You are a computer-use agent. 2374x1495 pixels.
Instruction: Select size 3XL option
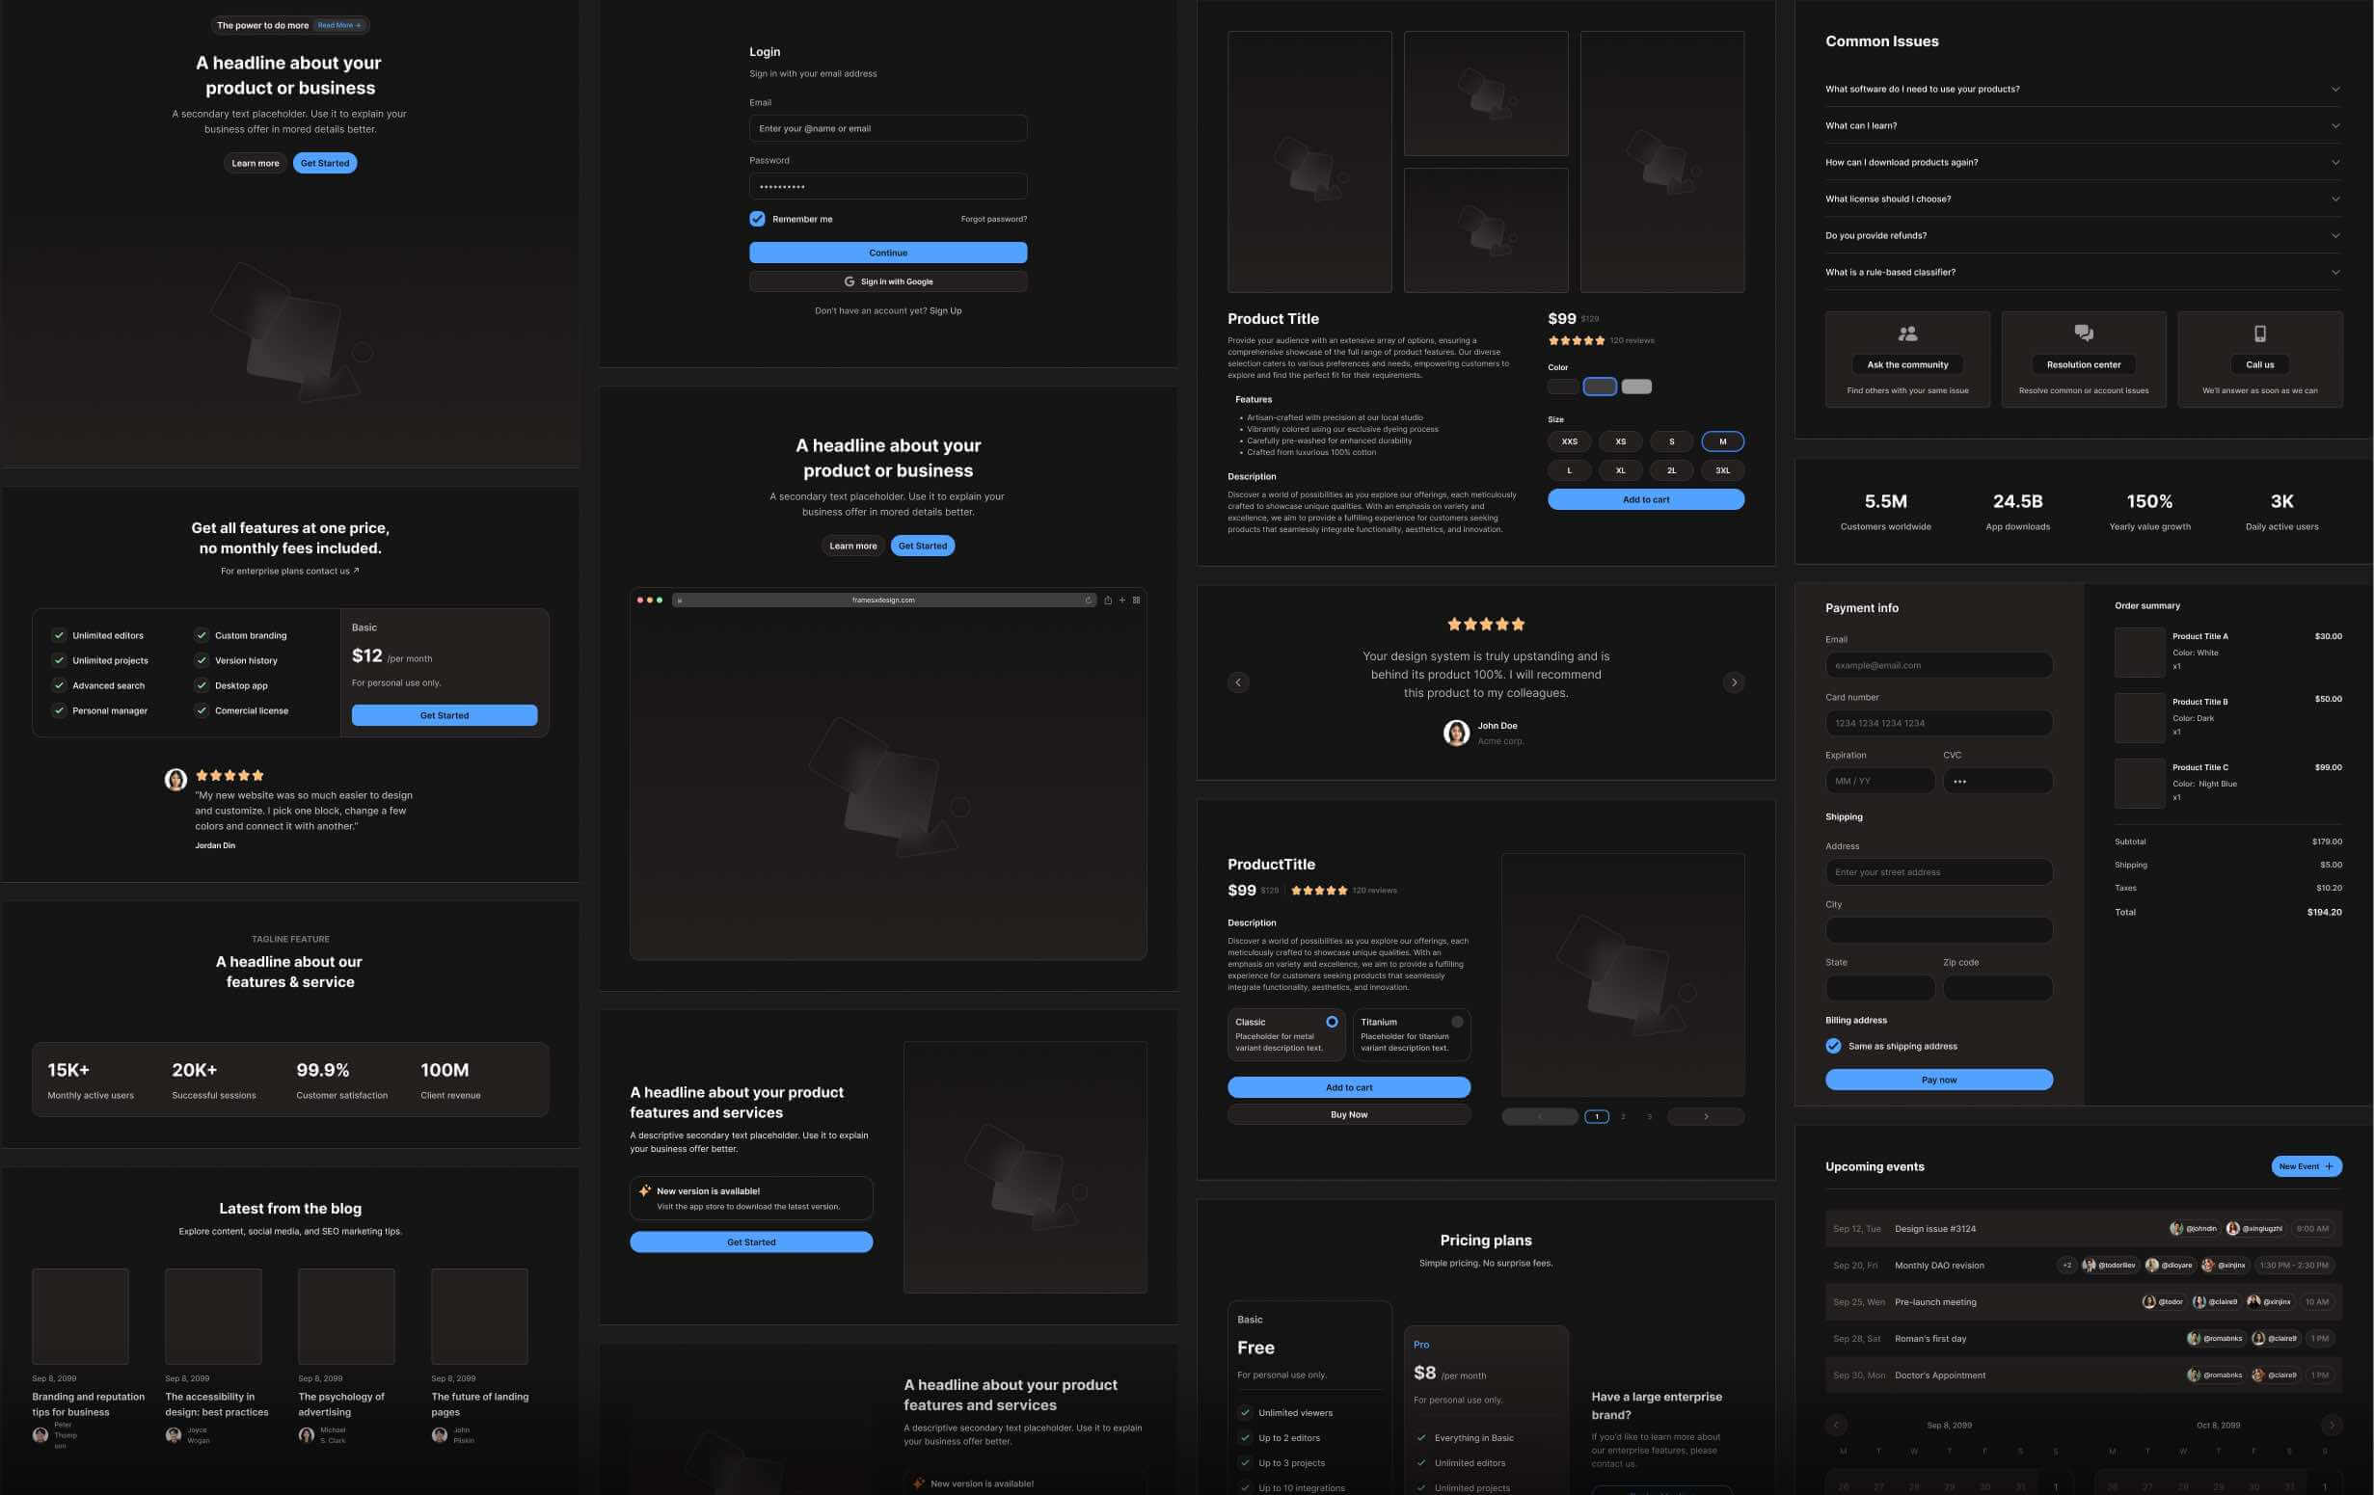click(1722, 471)
